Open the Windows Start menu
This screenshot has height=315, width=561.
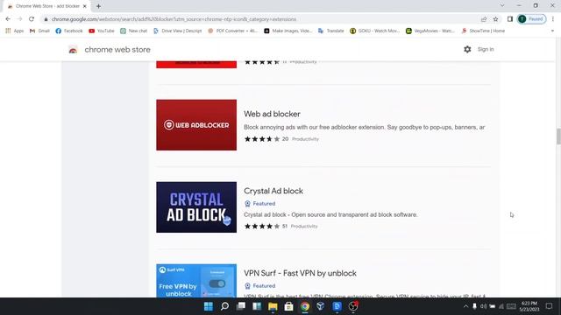pyautogui.click(x=209, y=306)
